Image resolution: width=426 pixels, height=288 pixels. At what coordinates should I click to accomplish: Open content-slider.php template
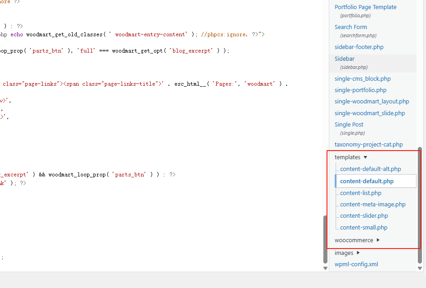coord(364,216)
